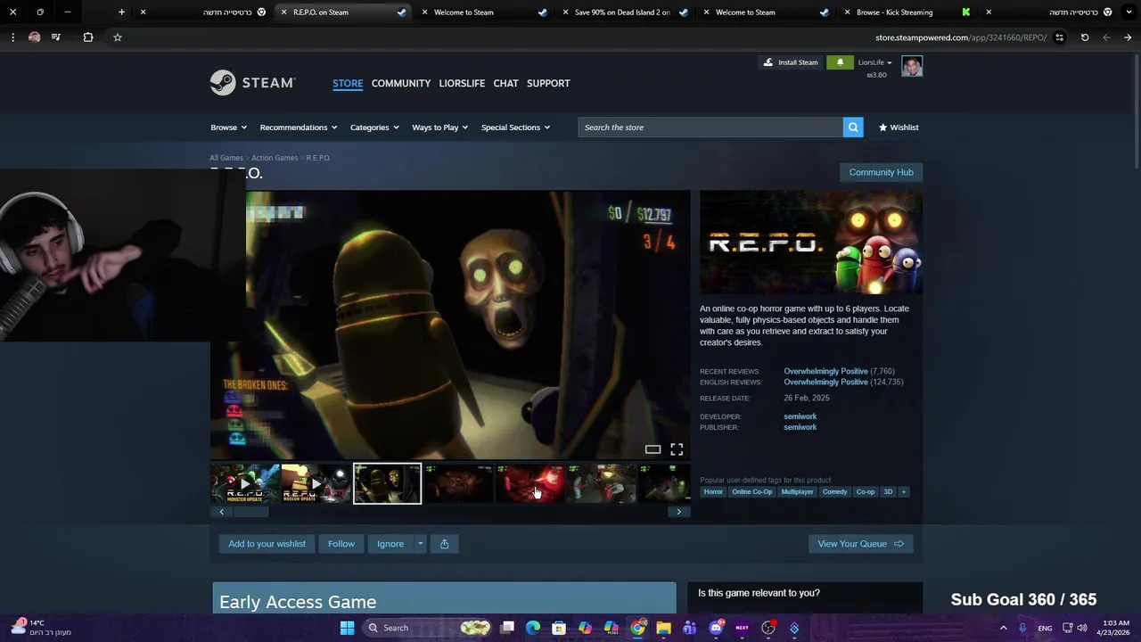Open the All Games breadcrumb link
The width and height of the screenshot is (1141, 642).
coord(226,158)
